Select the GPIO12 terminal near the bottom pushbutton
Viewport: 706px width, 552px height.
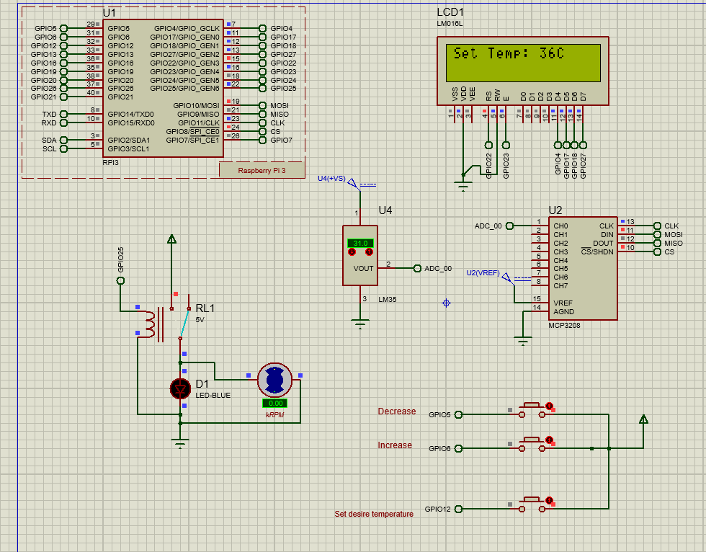(x=458, y=509)
